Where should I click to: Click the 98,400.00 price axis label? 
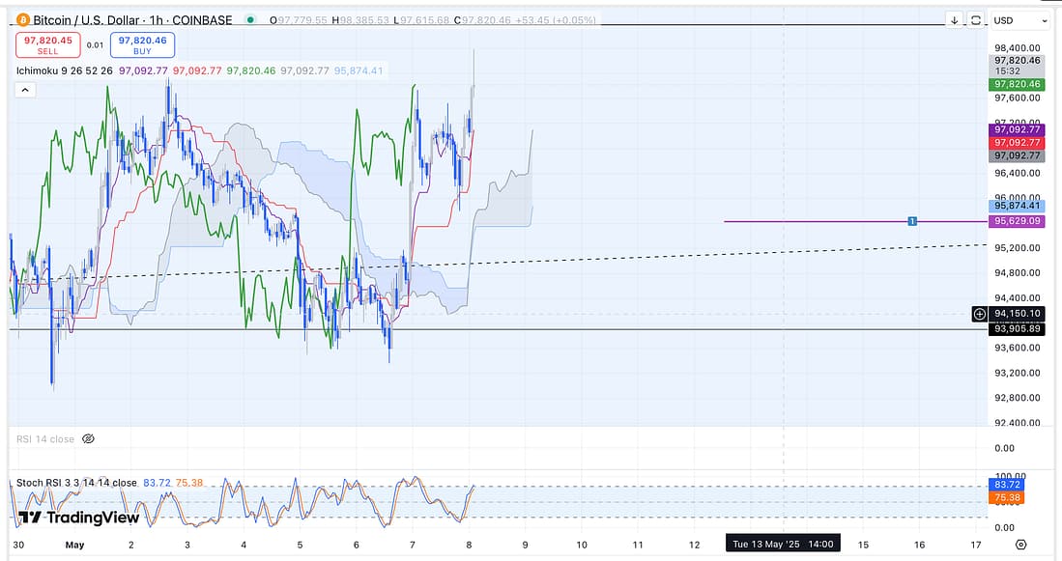(1017, 48)
